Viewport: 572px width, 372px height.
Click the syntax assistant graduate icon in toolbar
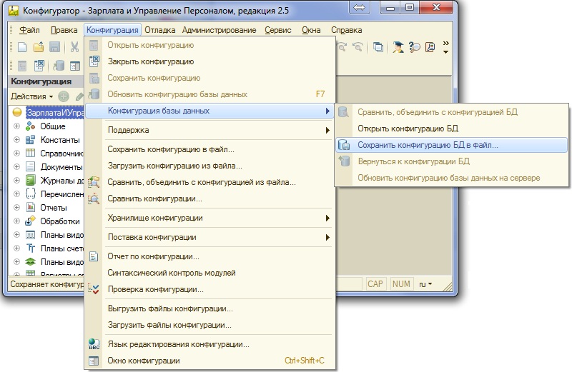point(398,47)
